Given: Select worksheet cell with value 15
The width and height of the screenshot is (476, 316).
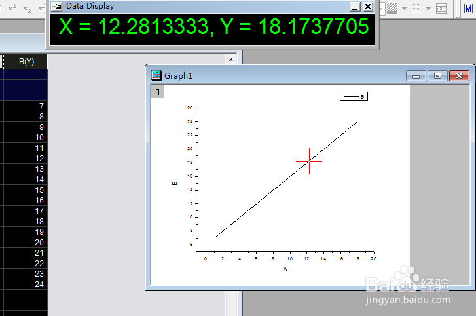Looking at the screenshot, I should click(x=26, y=190).
